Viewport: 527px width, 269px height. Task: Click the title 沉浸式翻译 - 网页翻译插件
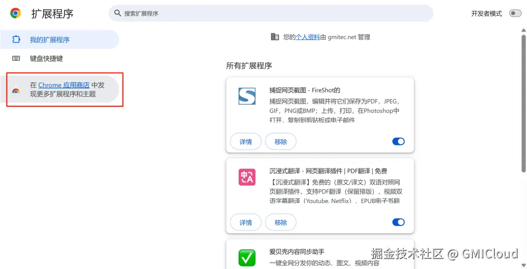point(328,171)
